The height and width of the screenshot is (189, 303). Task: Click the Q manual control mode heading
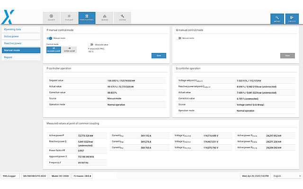(x=189, y=30)
